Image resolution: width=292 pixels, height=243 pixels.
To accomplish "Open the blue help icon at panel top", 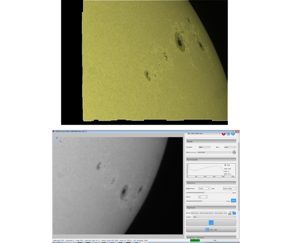I will pos(233,133).
